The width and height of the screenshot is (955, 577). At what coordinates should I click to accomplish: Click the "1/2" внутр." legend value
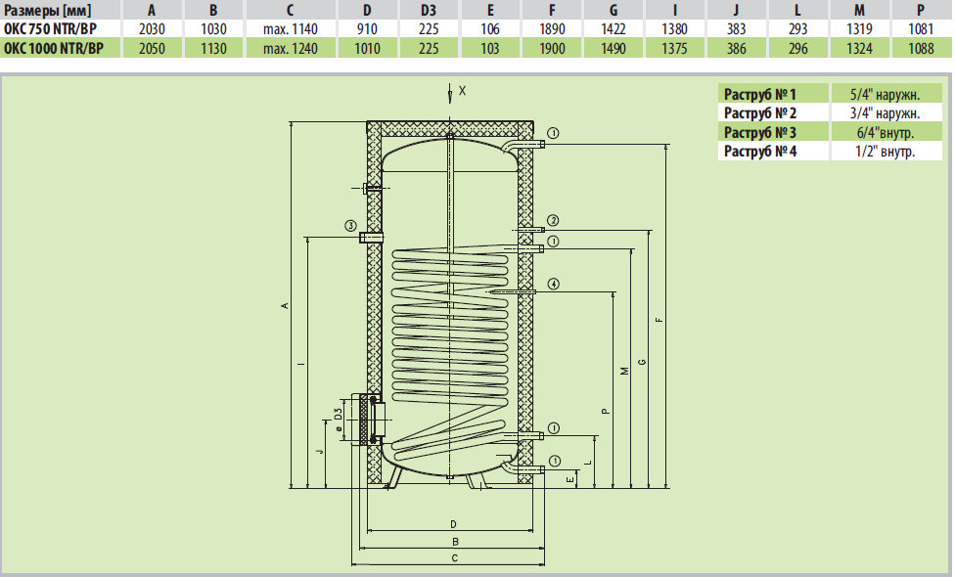coord(884,151)
